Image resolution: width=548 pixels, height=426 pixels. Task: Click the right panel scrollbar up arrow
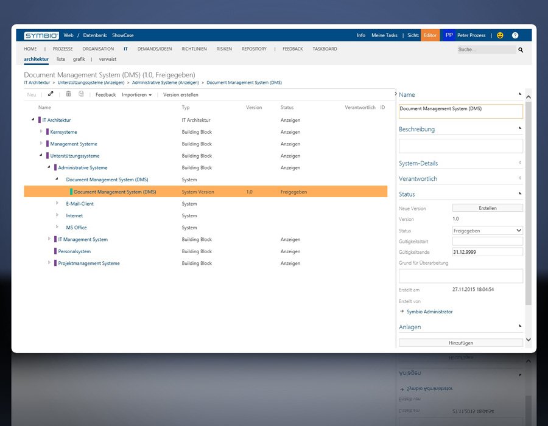pos(529,97)
